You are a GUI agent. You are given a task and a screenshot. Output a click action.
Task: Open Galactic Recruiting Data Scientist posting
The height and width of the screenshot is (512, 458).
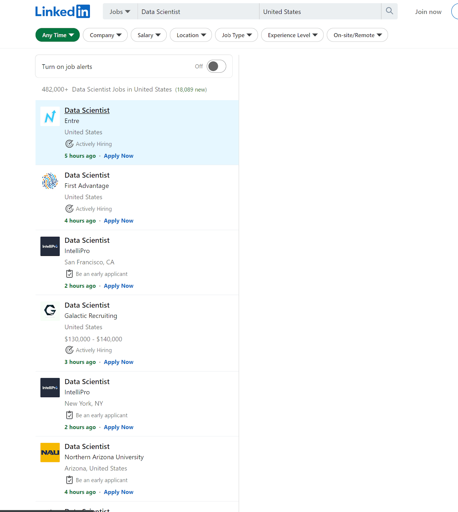[x=87, y=305]
